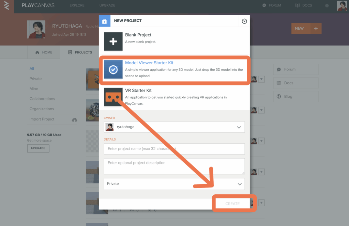The image size is (349, 226).
Task: Open the Docs button in right sidebar
Action: [x=296, y=83]
